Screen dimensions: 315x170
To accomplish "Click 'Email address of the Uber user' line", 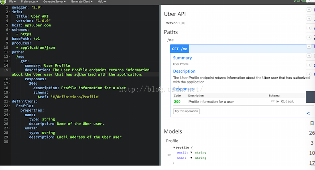I will pyautogui.click(x=75, y=137).
